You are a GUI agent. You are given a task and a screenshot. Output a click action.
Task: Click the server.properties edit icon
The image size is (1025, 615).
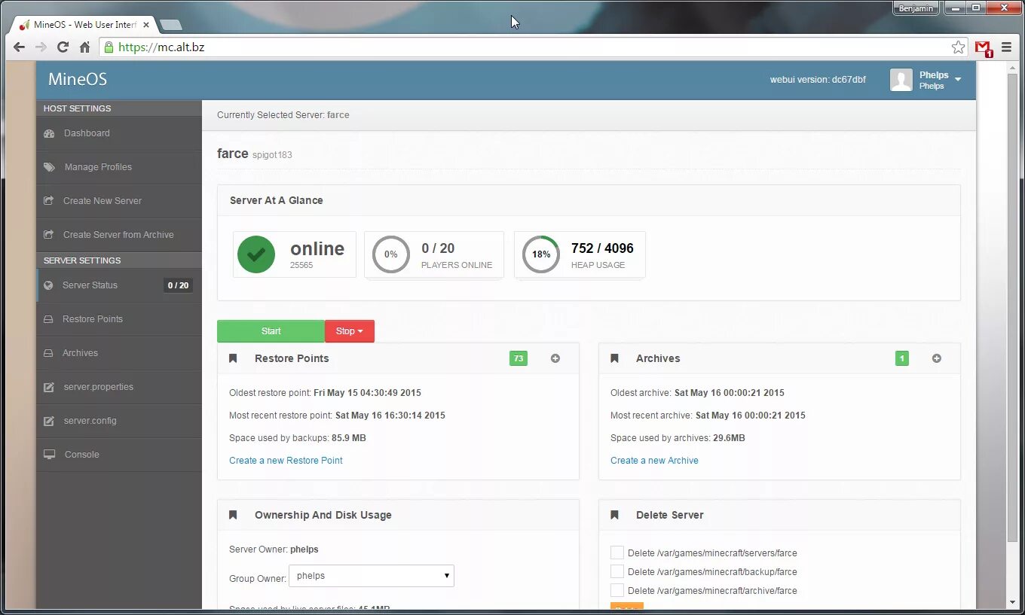[49, 387]
